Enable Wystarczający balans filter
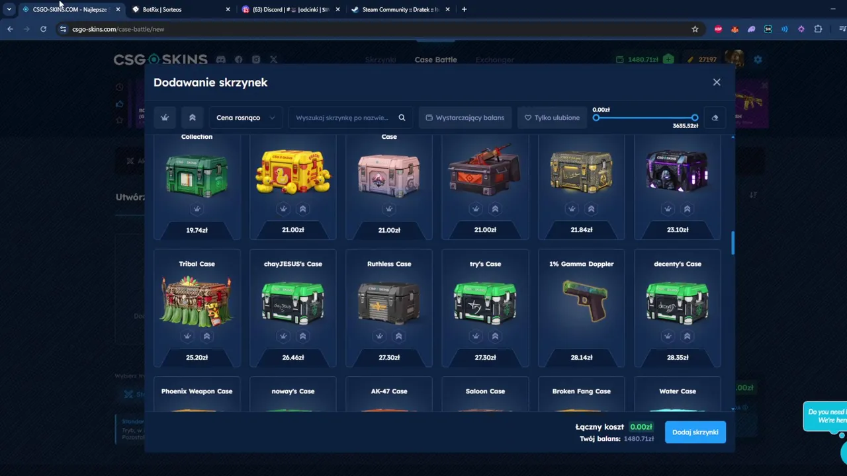The image size is (847, 476). [465, 118]
